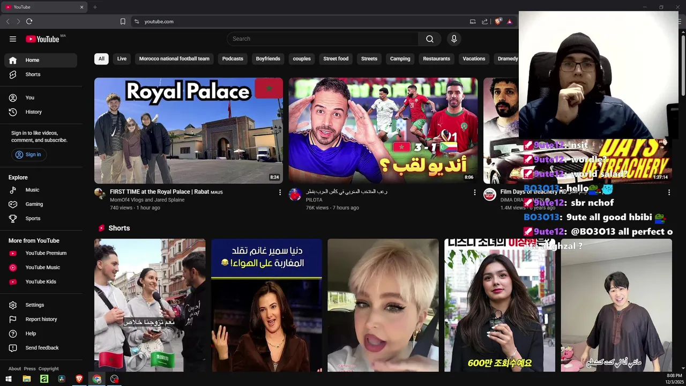Open YouTube Premium in the sidebar
686x386 pixels.
click(41, 253)
